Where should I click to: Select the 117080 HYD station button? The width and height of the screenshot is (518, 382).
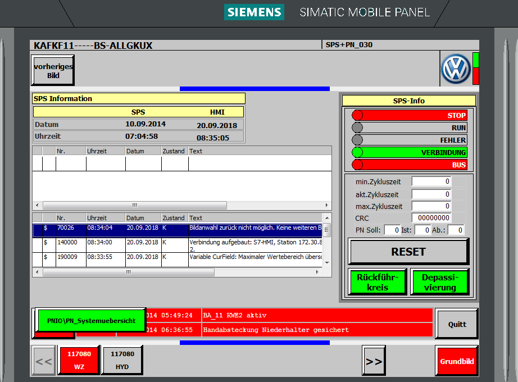click(x=122, y=360)
